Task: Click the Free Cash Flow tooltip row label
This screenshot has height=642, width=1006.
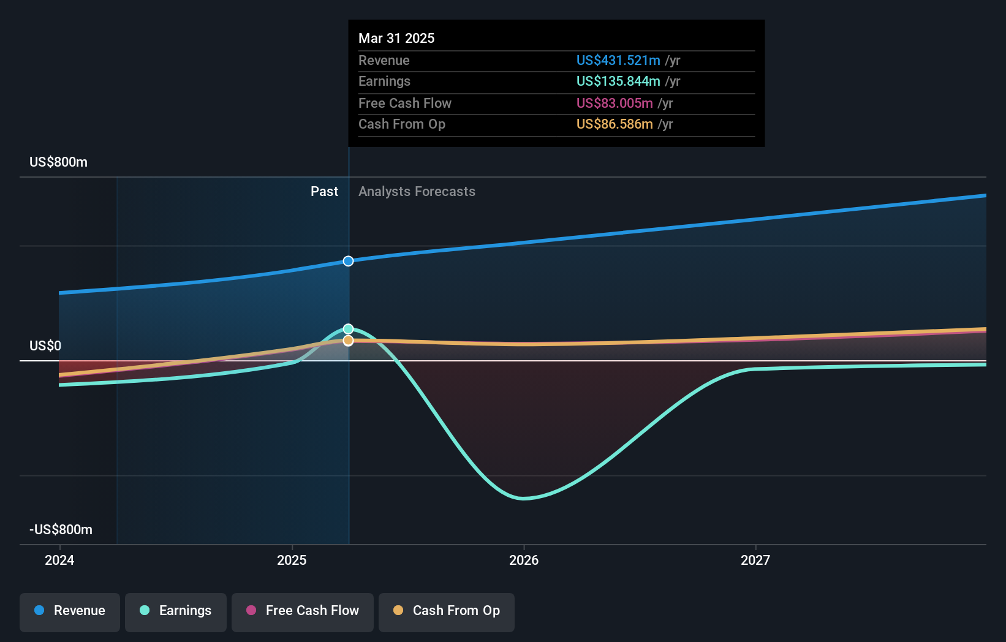Action: pos(405,103)
